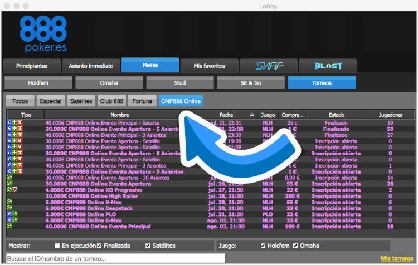Viewport: 418px width, 265px height.
Task: Sort by the Juego column header
Action: click(x=268, y=115)
